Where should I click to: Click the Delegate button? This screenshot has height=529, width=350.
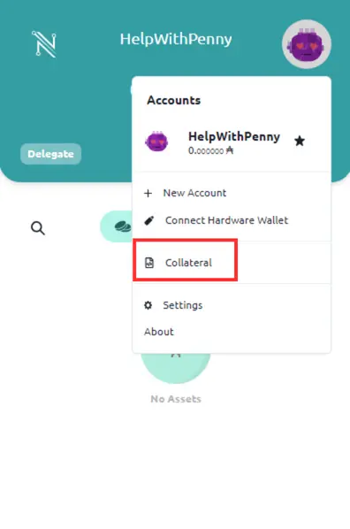pos(50,154)
